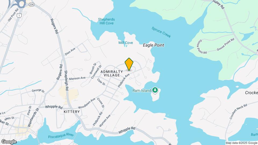This screenshot has height=145, width=258.
Task: Click the Haley Rd street label
Action: (218, 5)
